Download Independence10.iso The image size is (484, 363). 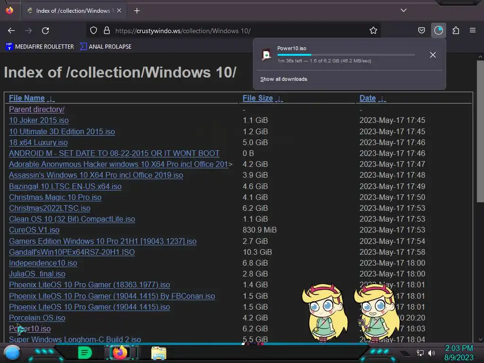point(43,263)
